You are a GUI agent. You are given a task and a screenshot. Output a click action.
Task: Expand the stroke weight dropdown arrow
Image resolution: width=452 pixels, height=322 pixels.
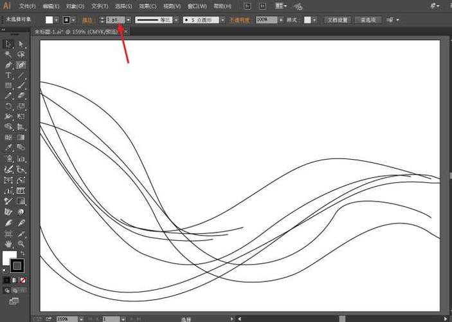[x=129, y=20]
